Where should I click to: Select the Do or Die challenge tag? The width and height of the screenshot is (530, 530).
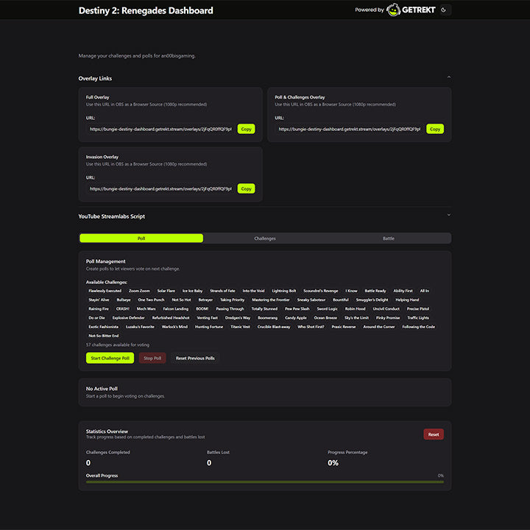(x=96, y=318)
